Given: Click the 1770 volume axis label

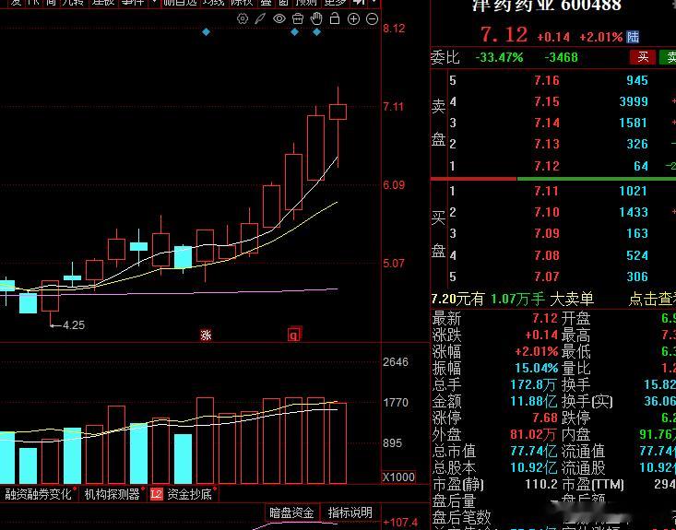Looking at the screenshot, I should point(396,403).
